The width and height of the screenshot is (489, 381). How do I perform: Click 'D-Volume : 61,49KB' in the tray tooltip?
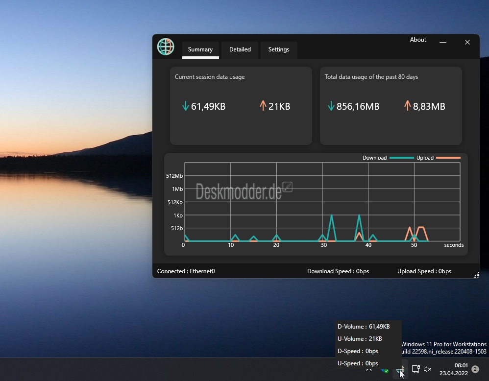click(364, 327)
